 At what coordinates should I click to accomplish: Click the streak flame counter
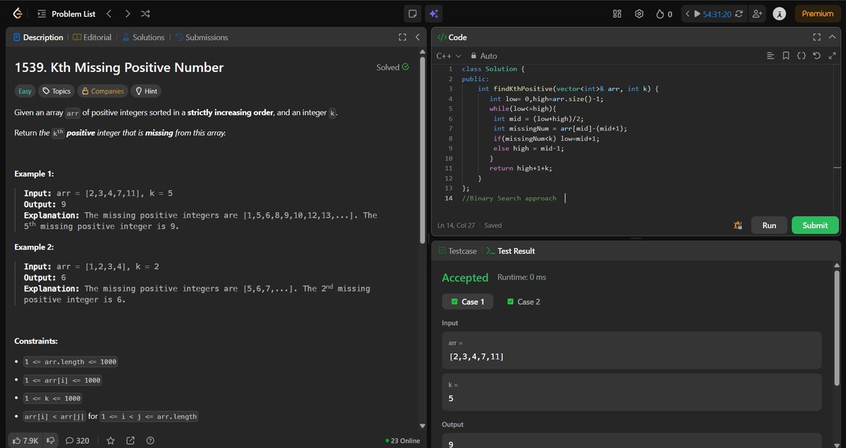[x=663, y=13]
